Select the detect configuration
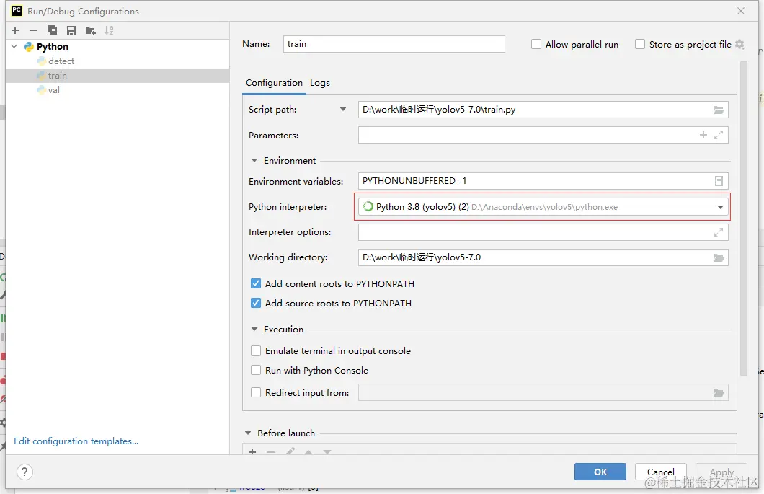 coord(61,61)
